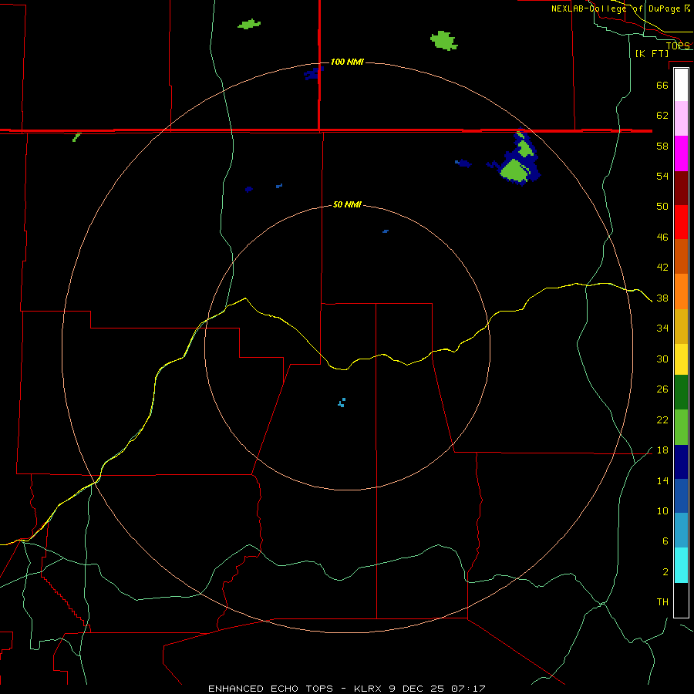Click the light pink legend swatch
The width and height of the screenshot is (694, 694).
tap(681, 118)
